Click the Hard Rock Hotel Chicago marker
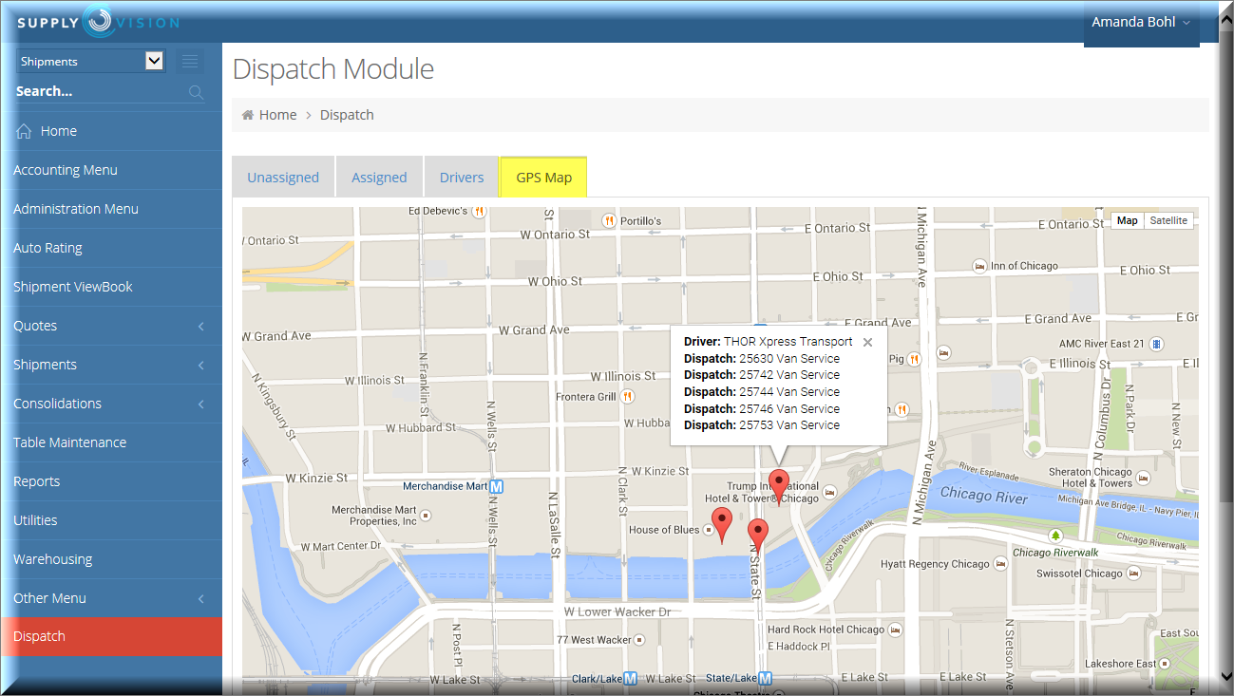1234x696 pixels. point(894,630)
